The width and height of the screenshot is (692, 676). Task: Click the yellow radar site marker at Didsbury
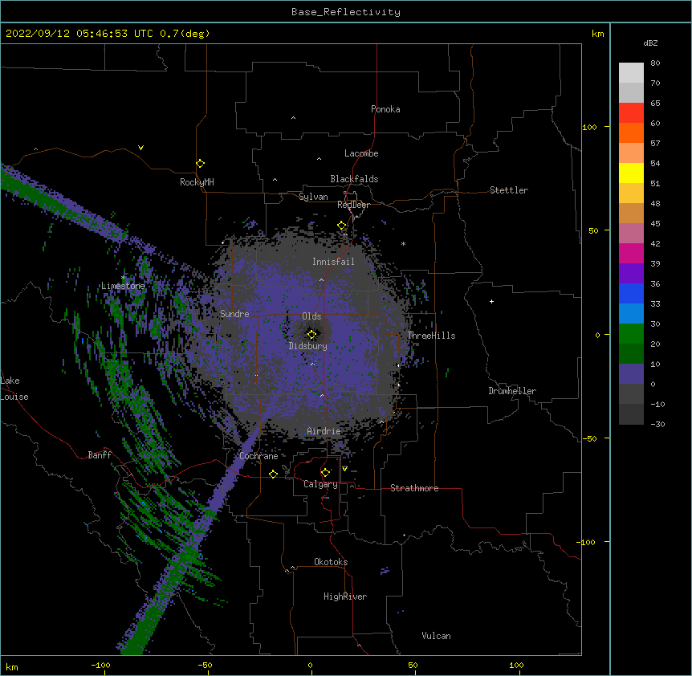click(x=311, y=335)
